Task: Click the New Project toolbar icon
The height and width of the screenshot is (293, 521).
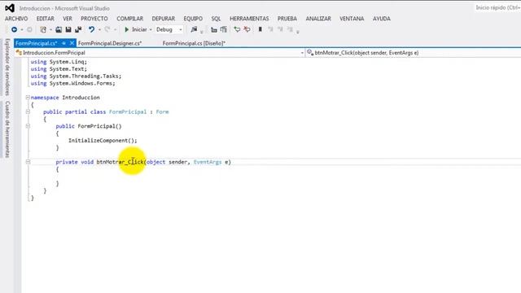Action: tap(43, 29)
